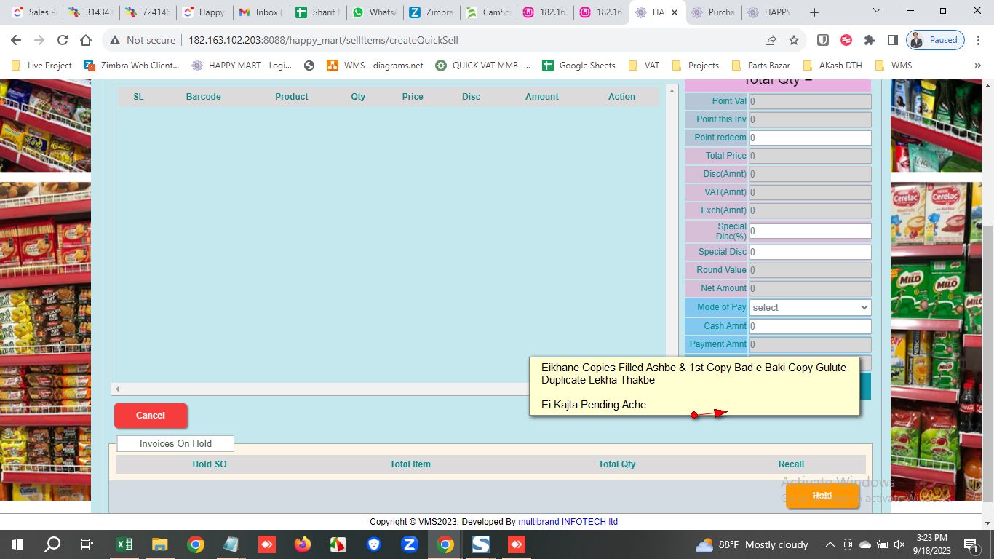Share this page from address bar
The height and width of the screenshot is (559, 994).
click(x=771, y=40)
